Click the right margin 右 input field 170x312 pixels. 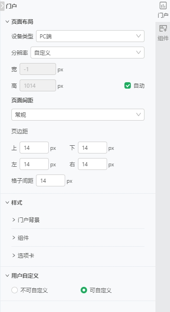[93, 164]
